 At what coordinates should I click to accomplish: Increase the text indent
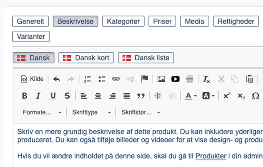coord(158,96)
